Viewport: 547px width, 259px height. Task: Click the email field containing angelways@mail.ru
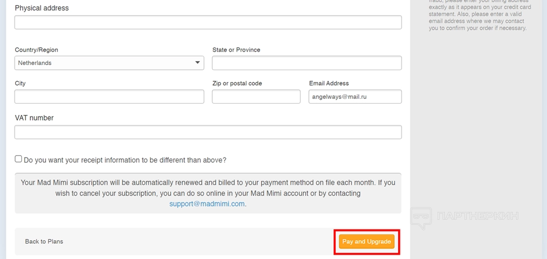pyautogui.click(x=355, y=96)
